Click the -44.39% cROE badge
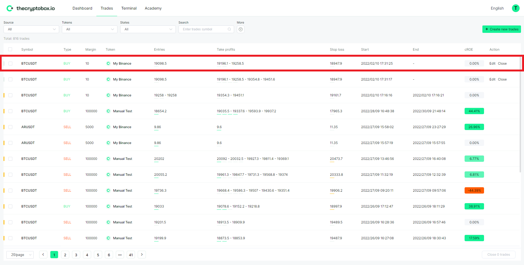Viewport: 524px width, 265px height. 474,191
